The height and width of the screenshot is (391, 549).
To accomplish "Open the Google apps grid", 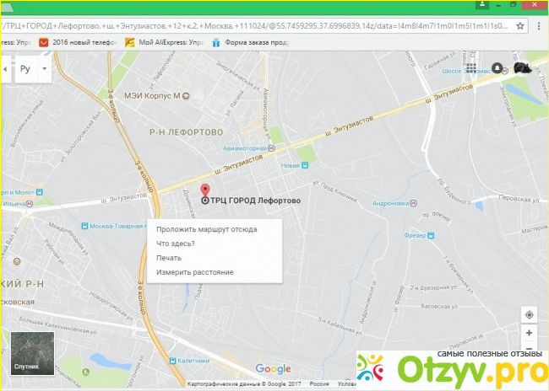I will point(471,68).
